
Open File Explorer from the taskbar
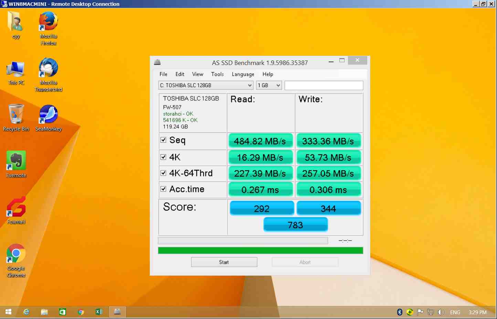point(44,312)
